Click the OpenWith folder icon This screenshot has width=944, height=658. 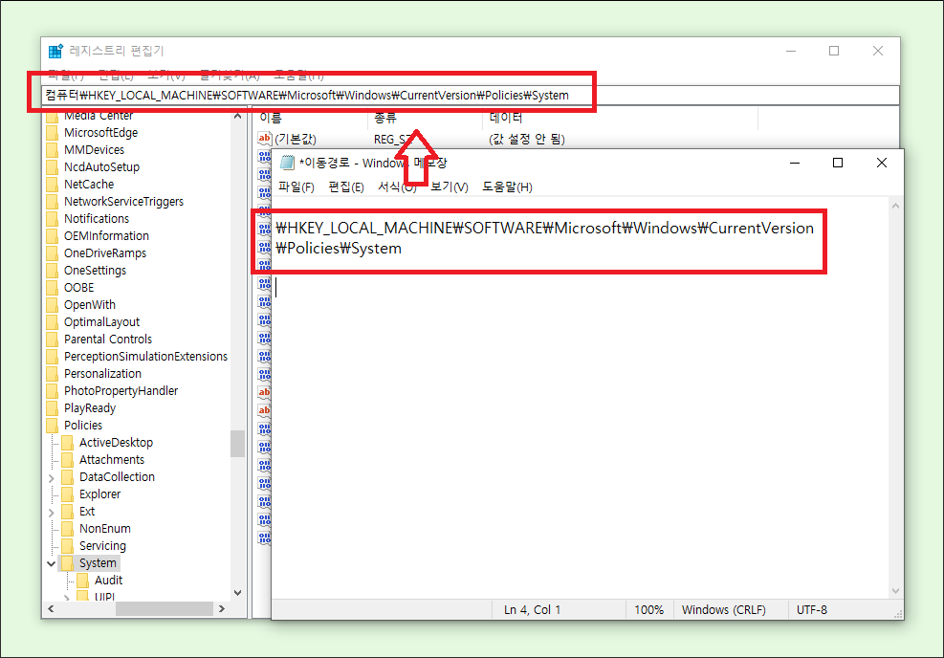[x=53, y=305]
